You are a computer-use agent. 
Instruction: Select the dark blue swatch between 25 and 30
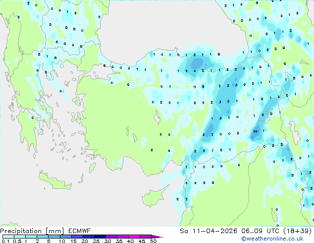(x=100, y=237)
